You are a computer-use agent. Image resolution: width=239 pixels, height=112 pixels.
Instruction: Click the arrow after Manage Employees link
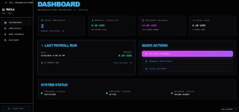click(63, 31)
